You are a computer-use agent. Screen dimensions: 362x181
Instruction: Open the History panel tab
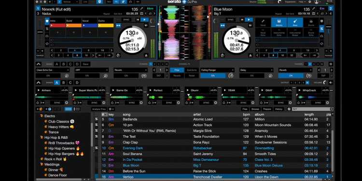point(278,109)
